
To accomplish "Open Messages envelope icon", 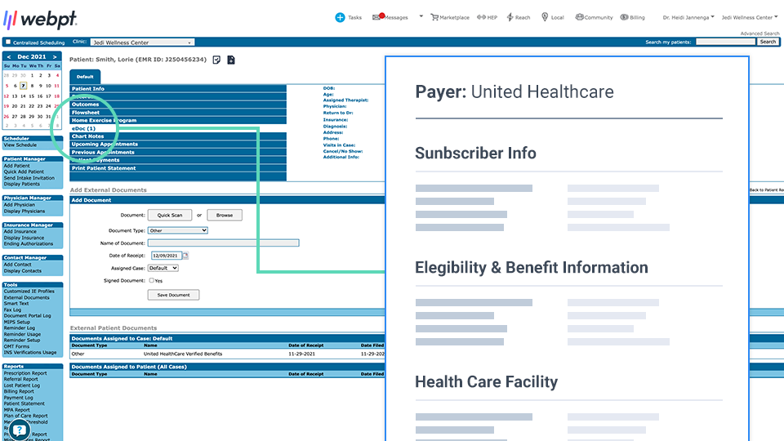I will [377, 17].
